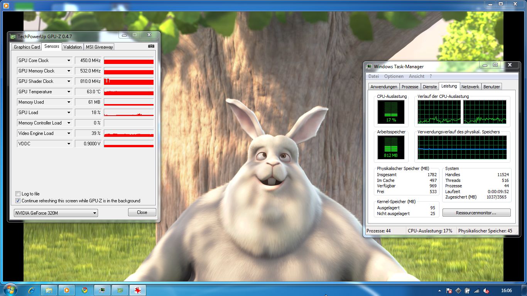Open the Video Engine Load sensor dropdown
This screenshot has width=527, height=296.
click(x=69, y=133)
